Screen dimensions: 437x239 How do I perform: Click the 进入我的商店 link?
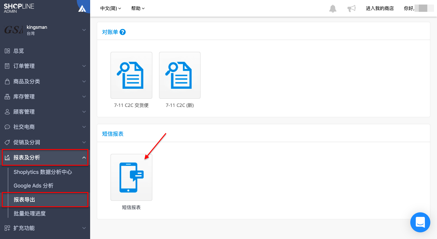[x=380, y=8]
